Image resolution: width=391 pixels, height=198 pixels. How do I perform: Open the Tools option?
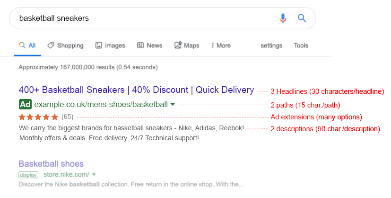point(301,45)
